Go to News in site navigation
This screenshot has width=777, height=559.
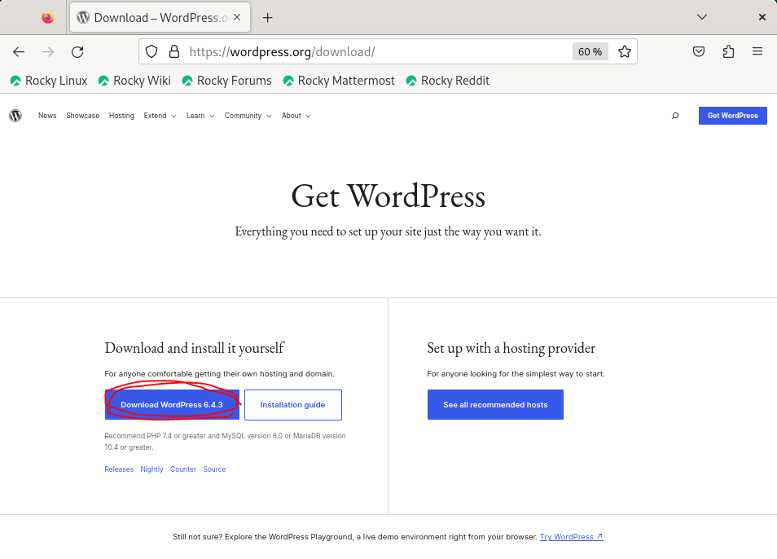[x=47, y=116]
